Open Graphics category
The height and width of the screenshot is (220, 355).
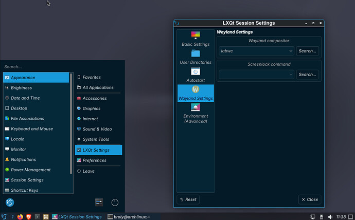click(98, 108)
